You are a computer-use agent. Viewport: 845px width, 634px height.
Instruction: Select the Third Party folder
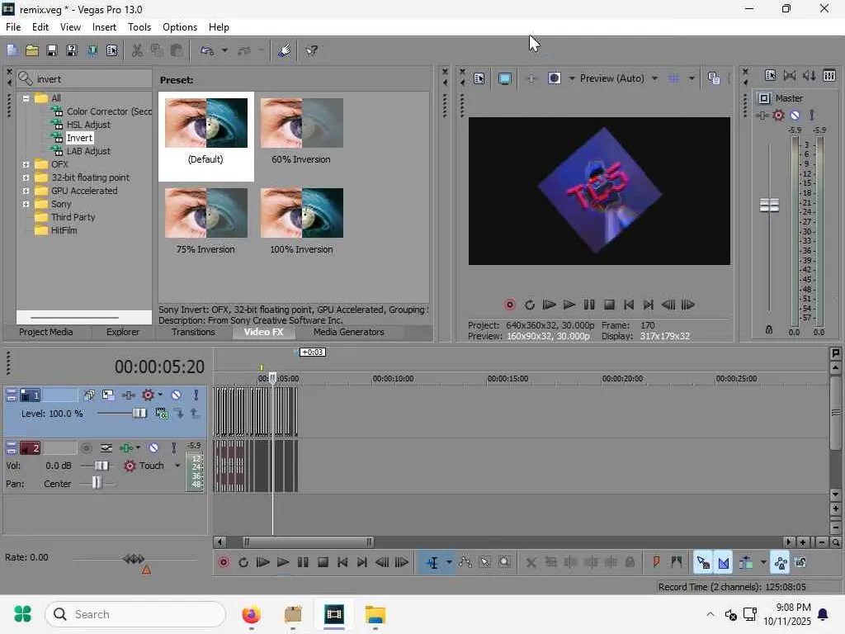tap(73, 217)
